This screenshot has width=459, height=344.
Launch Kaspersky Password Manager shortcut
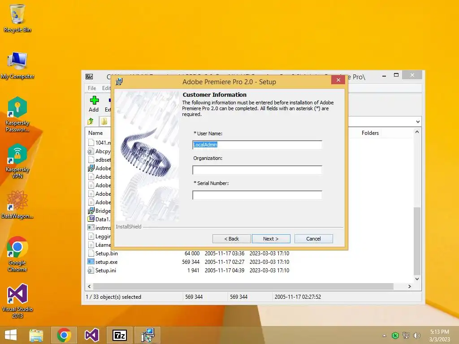17,114
